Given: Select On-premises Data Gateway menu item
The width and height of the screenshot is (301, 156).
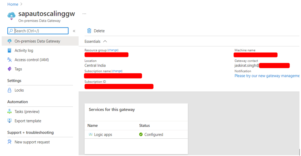Looking at the screenshot, I should point(40,41).
